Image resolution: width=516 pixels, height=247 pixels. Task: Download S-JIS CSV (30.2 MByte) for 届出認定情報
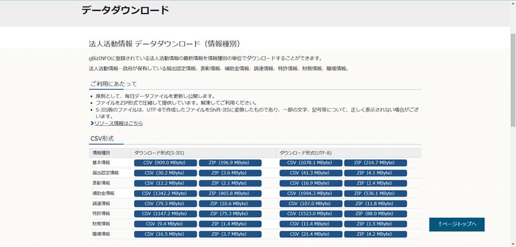[165, 173]
